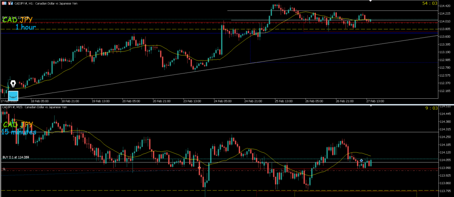The image size is (454, 197).
Task: Click the '1 hour' timeframe text label
Action: (25, 27)
